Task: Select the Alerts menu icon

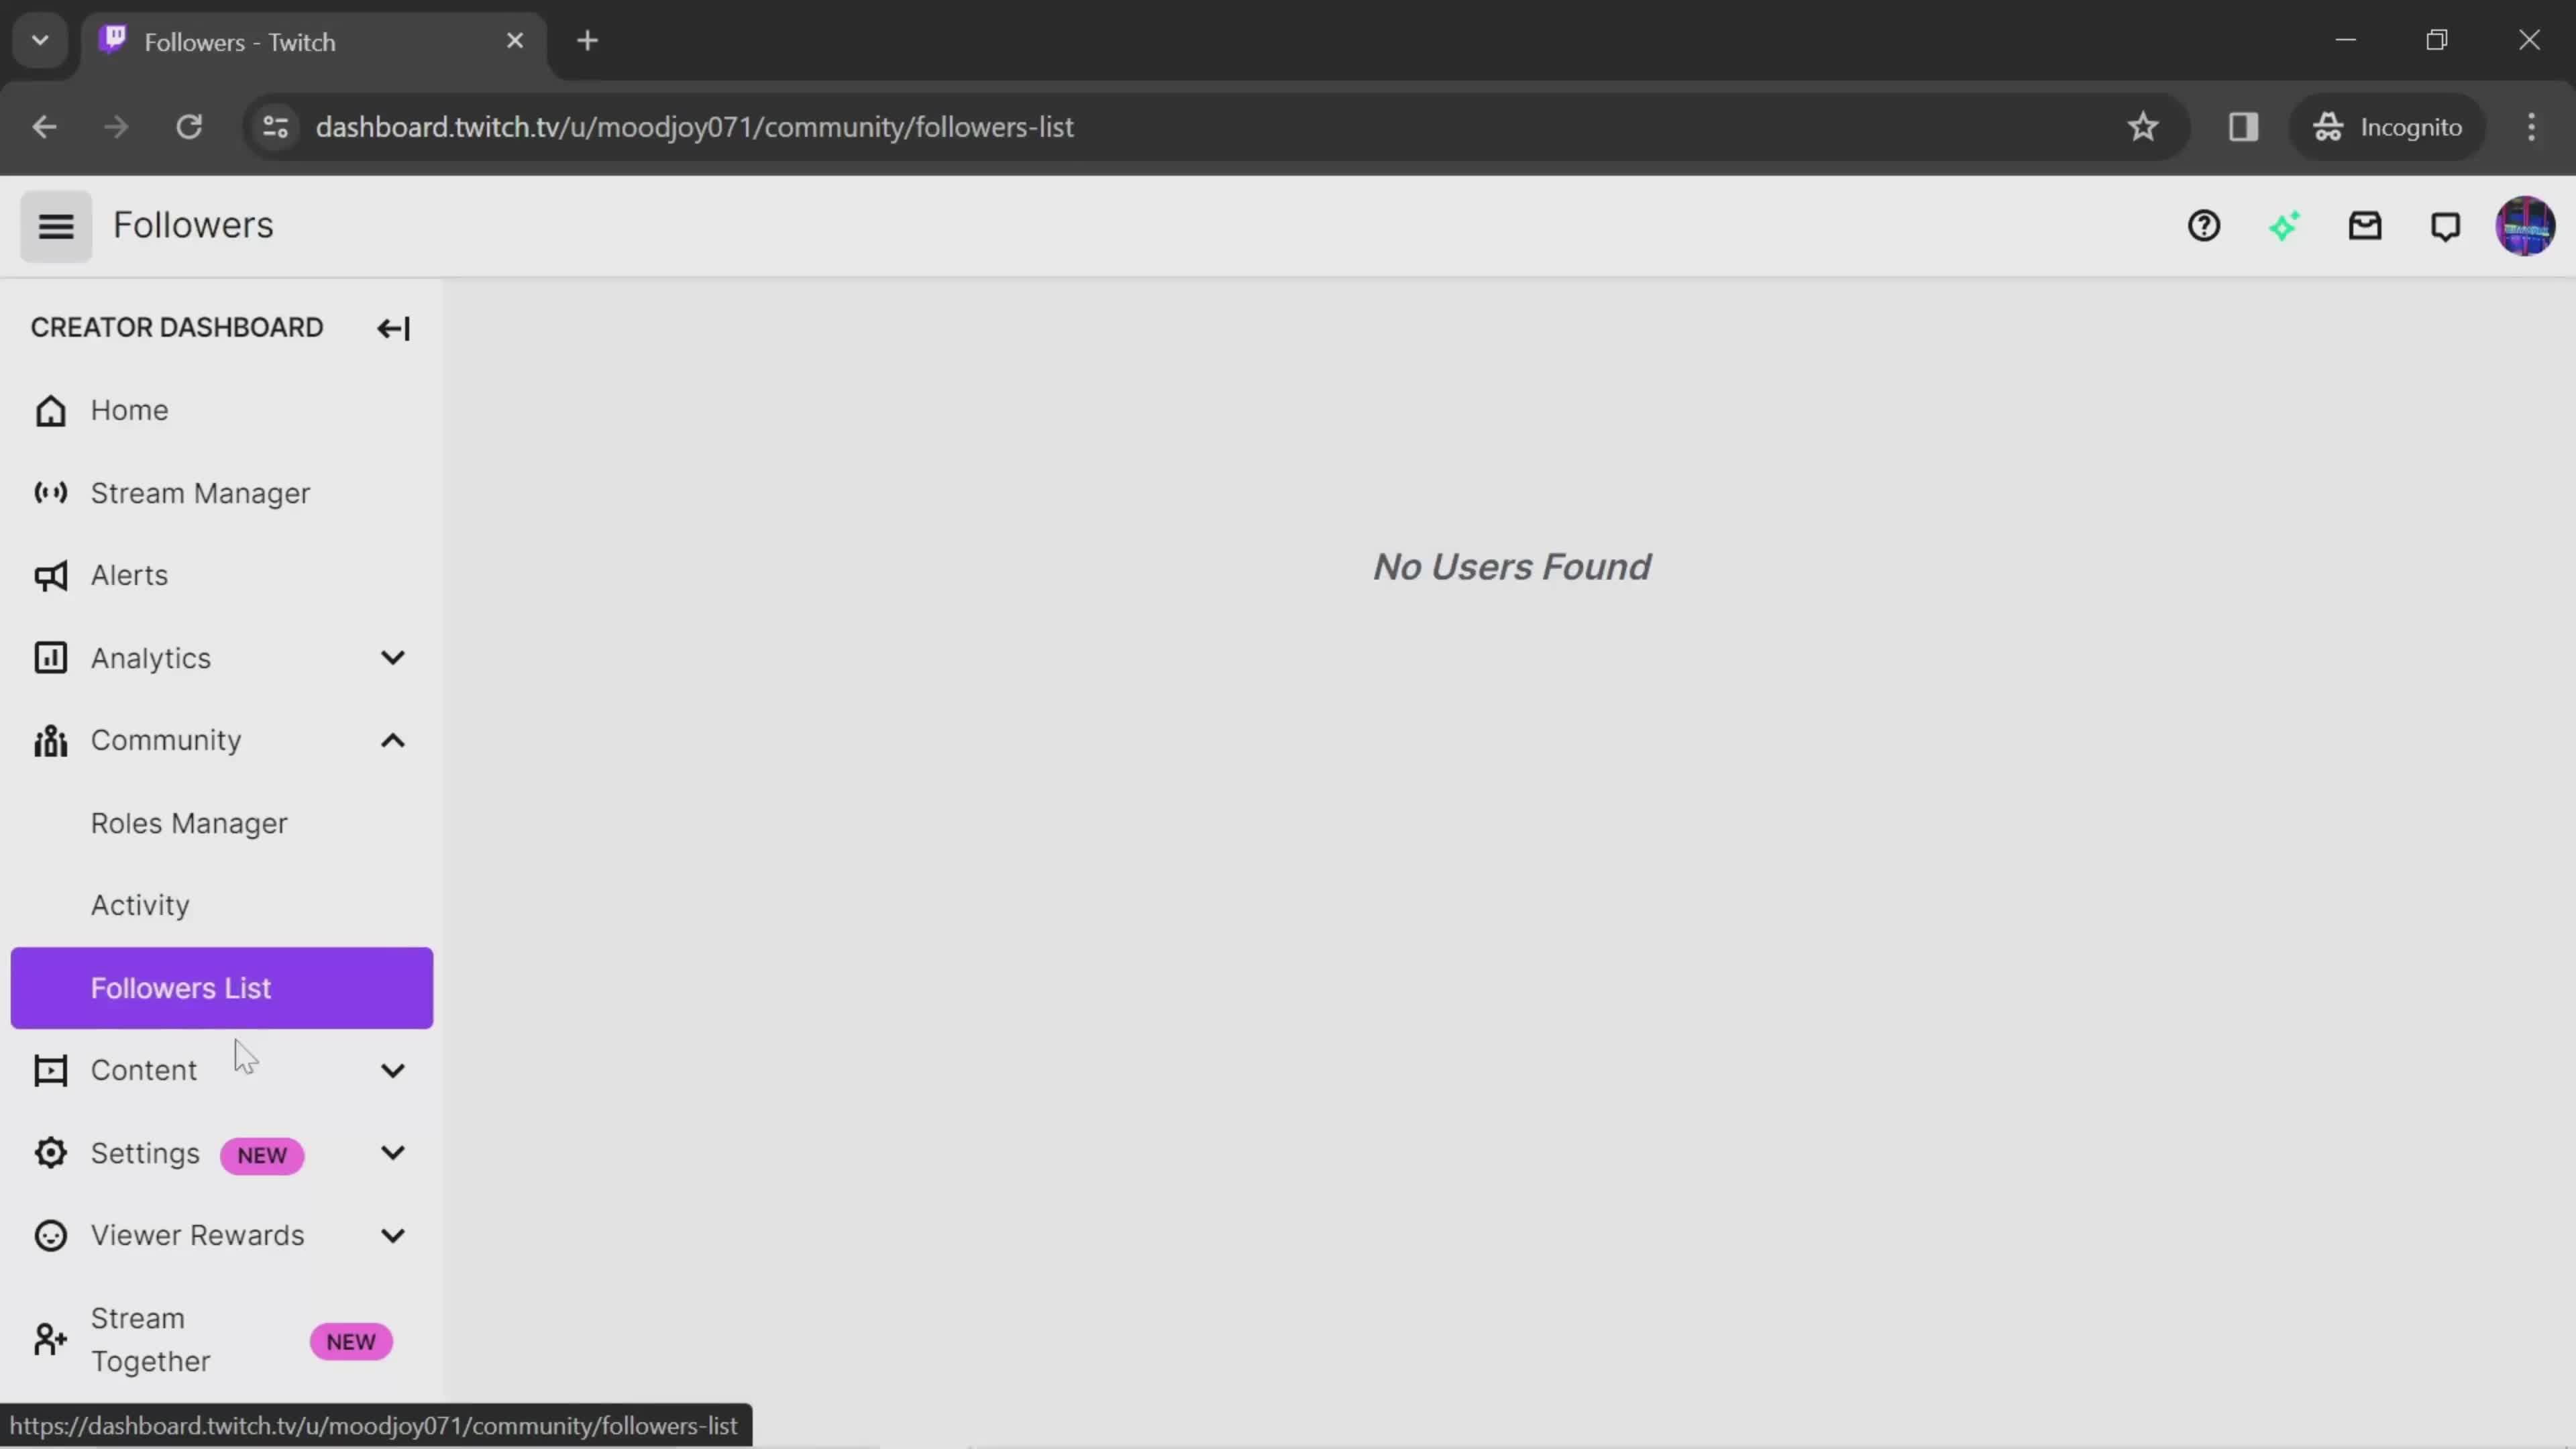Action: pos(48,575)
